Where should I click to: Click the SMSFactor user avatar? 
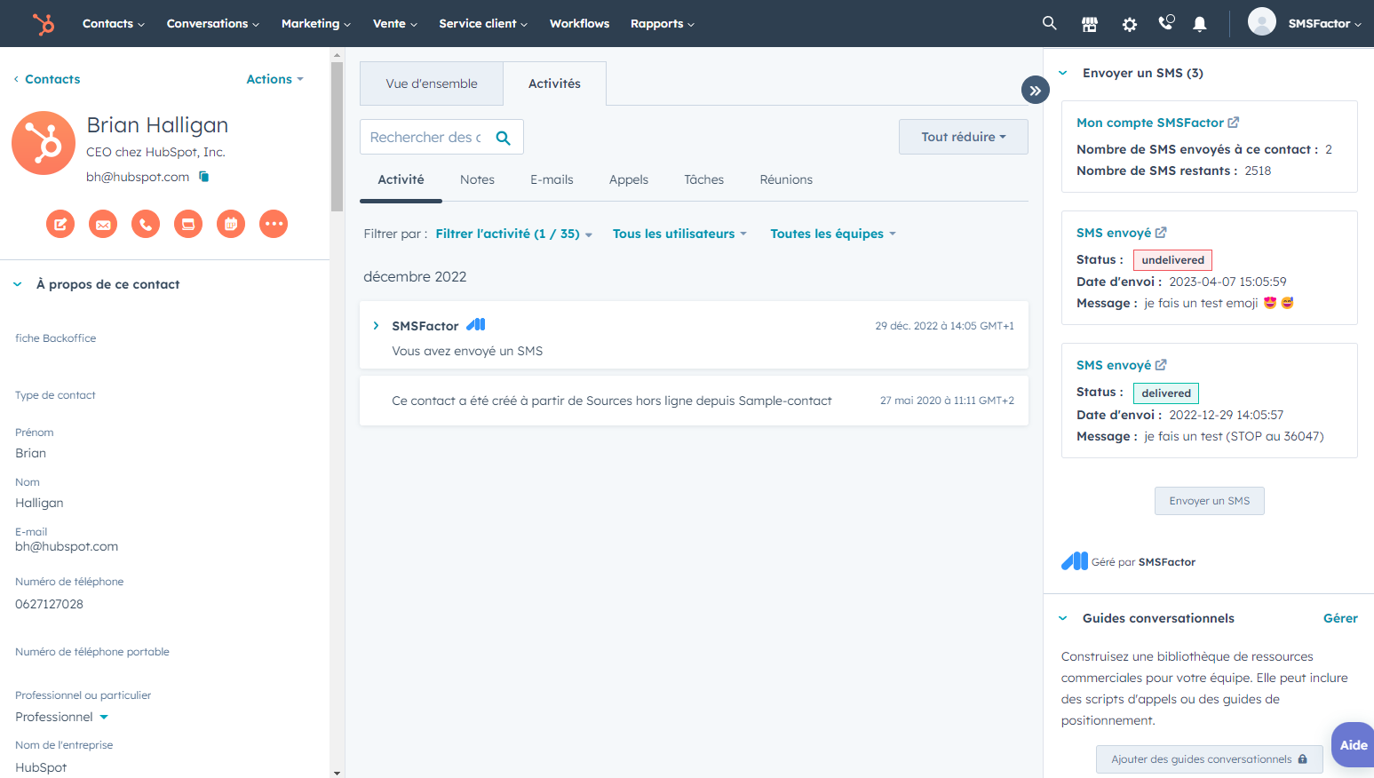tap(1261, 21)
